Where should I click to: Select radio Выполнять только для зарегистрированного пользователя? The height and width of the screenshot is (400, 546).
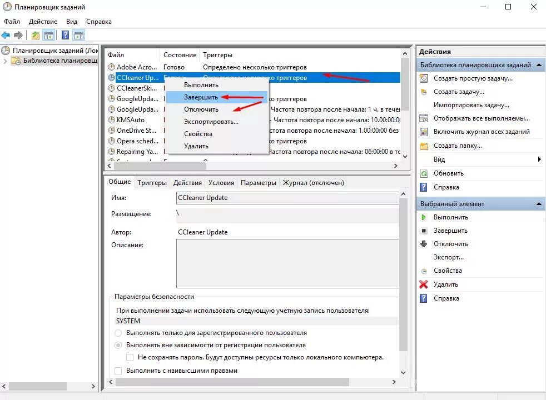click(x=118, y=333)
